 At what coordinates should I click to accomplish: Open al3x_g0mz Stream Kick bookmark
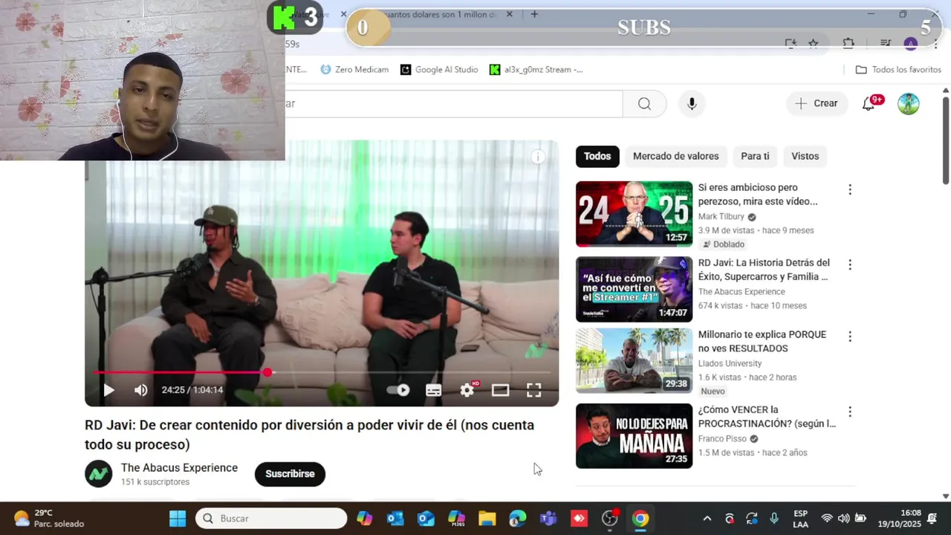536,69
